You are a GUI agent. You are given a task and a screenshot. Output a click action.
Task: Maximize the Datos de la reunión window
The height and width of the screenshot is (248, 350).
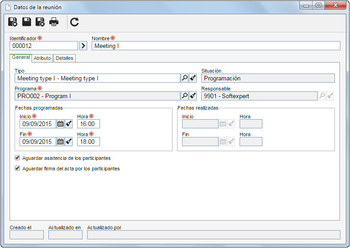[319, 5]
